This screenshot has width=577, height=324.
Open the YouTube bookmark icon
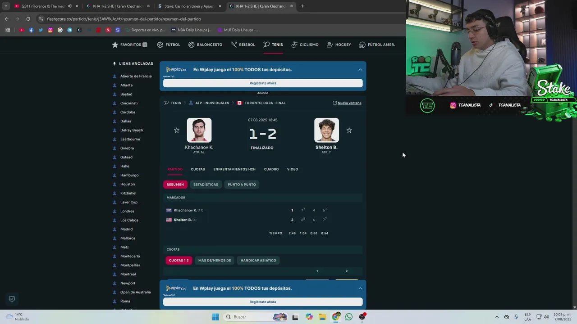(x=22, y=30)
